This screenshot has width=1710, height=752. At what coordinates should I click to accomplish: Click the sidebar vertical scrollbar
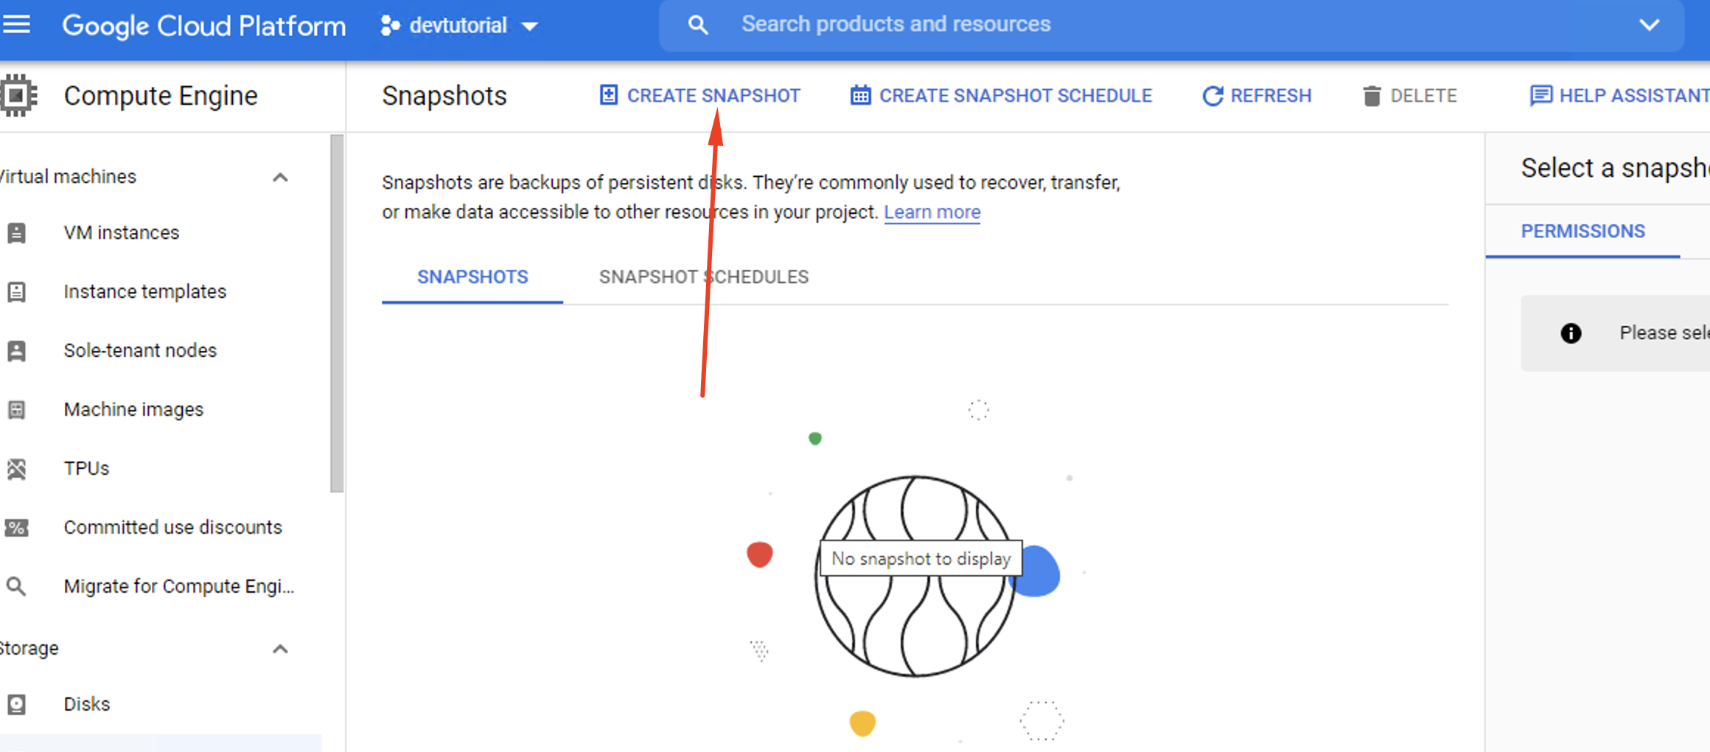tap(337, 313)
